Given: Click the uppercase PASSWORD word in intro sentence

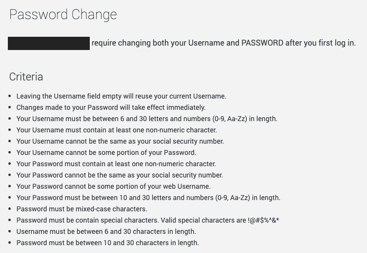Looking at the screenshot, I should pos(262,43).
